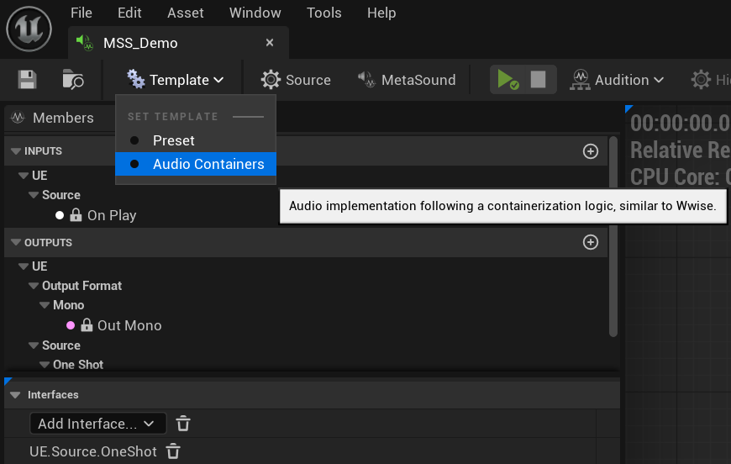Screen dimensions: 731x464
Task: Click the MetaSound icon on MSS_Demo tab
Action: click(x=85, y=43)
